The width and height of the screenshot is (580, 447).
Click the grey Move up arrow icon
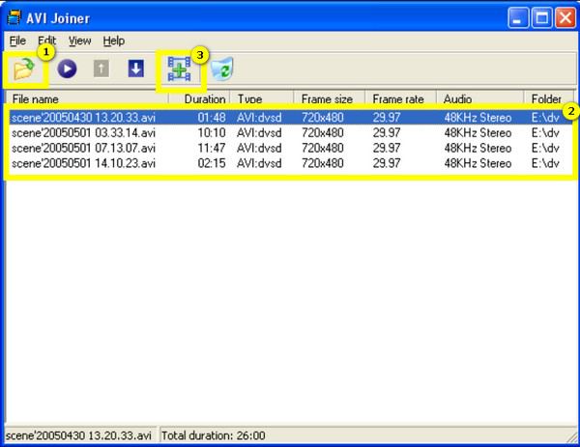(101, 69)
